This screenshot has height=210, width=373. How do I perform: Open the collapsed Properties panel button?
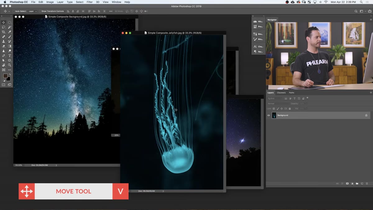(258, 26)
